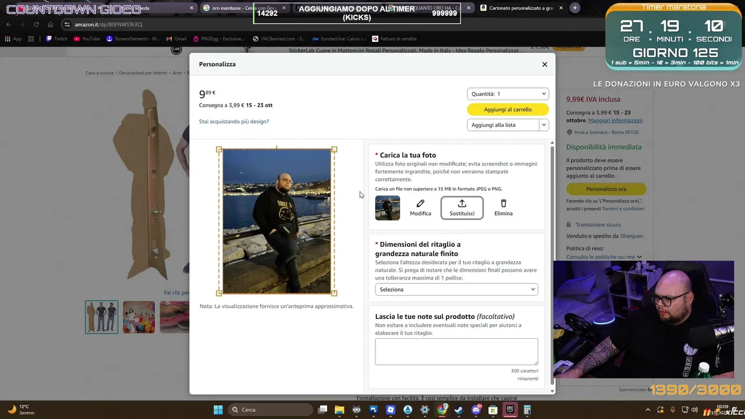Close the 'oro esentasse' tab
This screenshot has width=745, height=419.
pyautogui.click(x=283, y=8)
